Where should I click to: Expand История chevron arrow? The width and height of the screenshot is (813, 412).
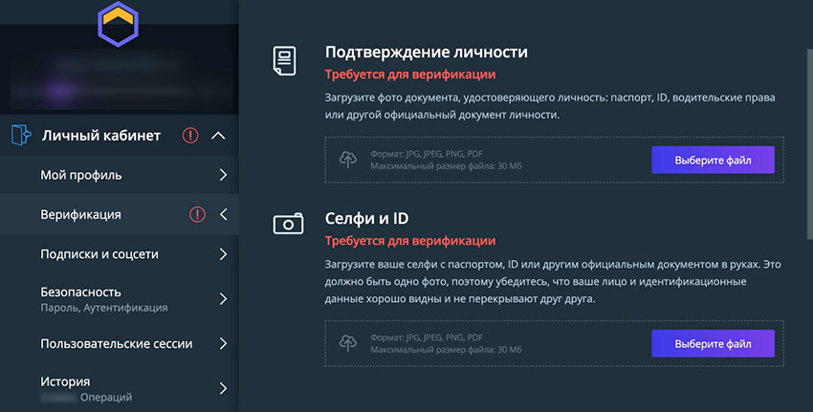224,388
